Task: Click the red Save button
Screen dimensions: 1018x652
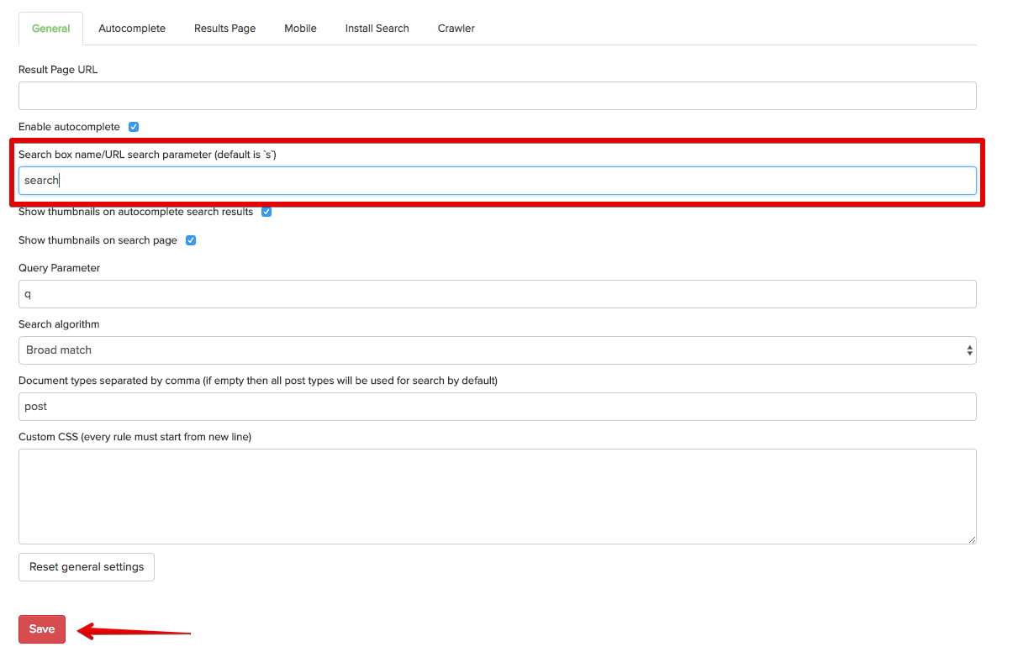Action: 42,629
